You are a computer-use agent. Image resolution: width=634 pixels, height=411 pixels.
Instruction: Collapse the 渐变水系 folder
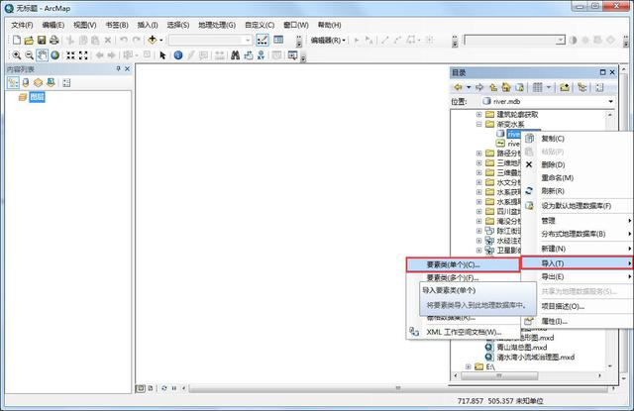tap(478, 124)
